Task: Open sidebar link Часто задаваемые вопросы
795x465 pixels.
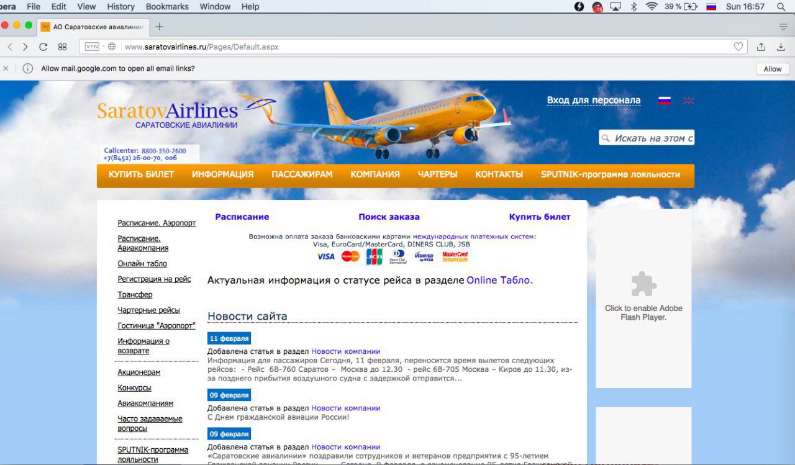Action: pos(150,423)
